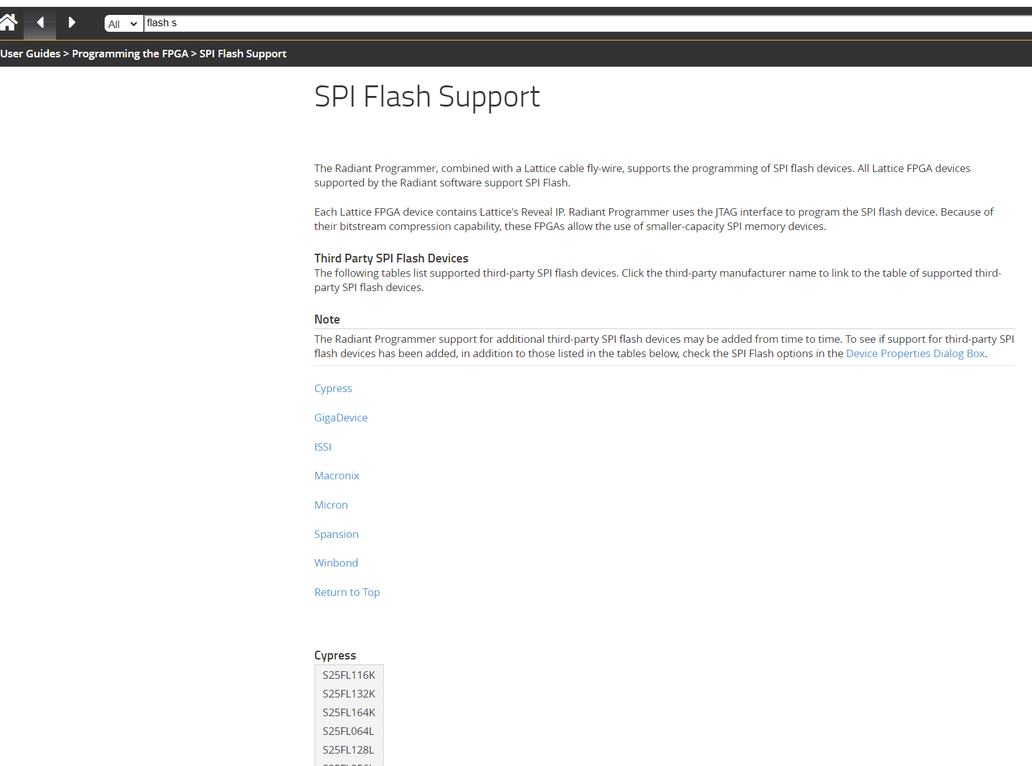
Task: Select the S25FL116K table cell
Action: 349,675
